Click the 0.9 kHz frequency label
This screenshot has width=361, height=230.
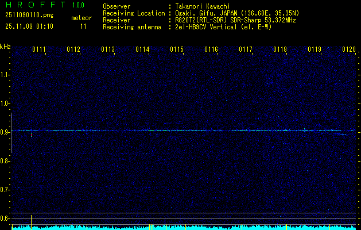(x=5, y=132)
